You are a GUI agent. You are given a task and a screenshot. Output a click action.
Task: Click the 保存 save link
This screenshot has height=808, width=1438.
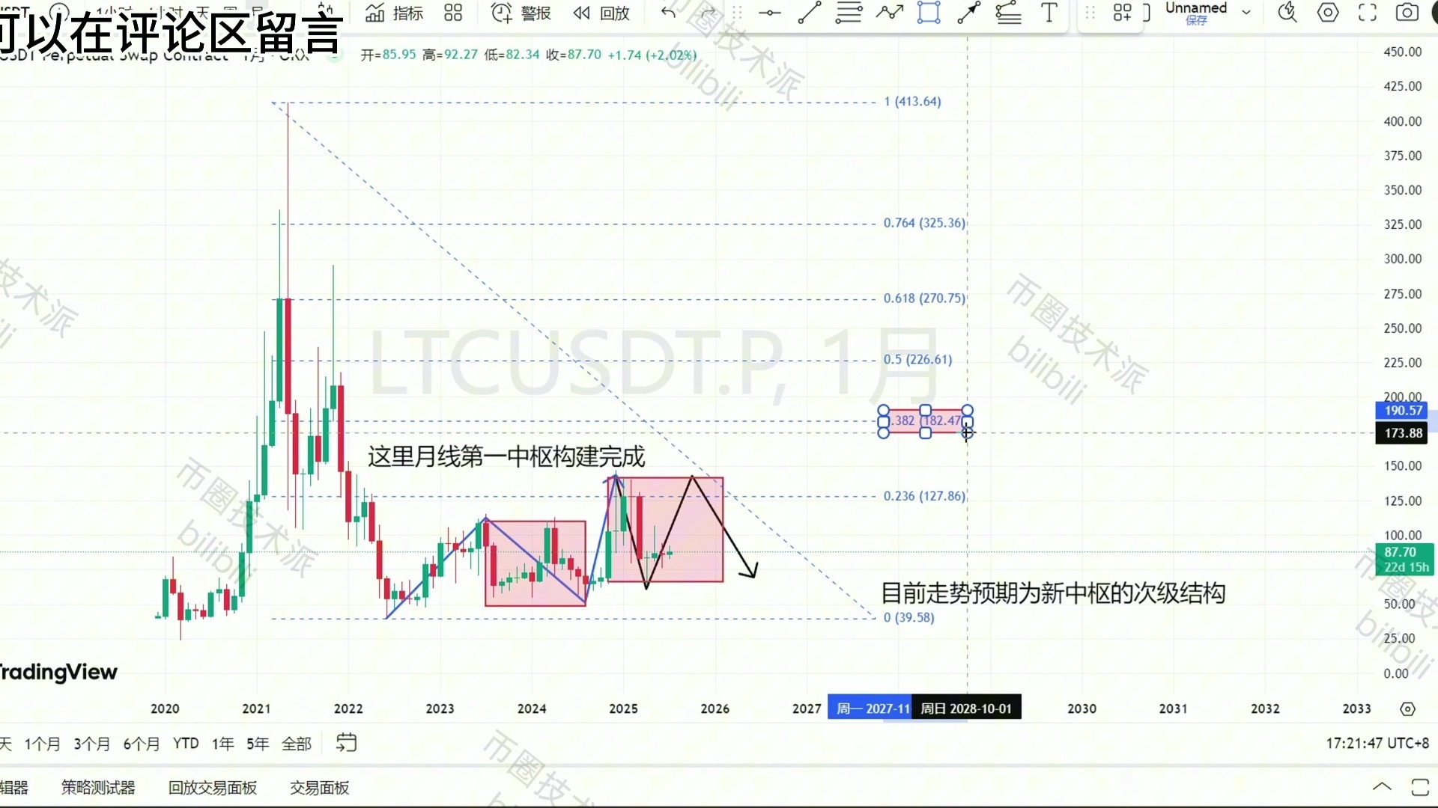pyautogui.click(x=1195, y=21)
